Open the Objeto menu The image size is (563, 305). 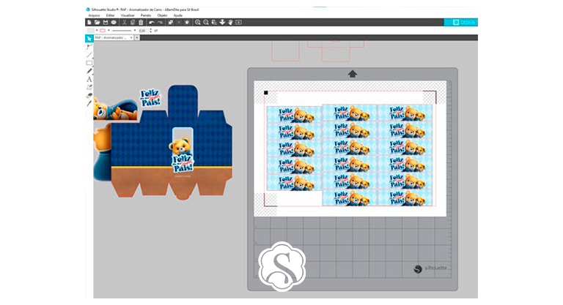click(x=162, y=16)
